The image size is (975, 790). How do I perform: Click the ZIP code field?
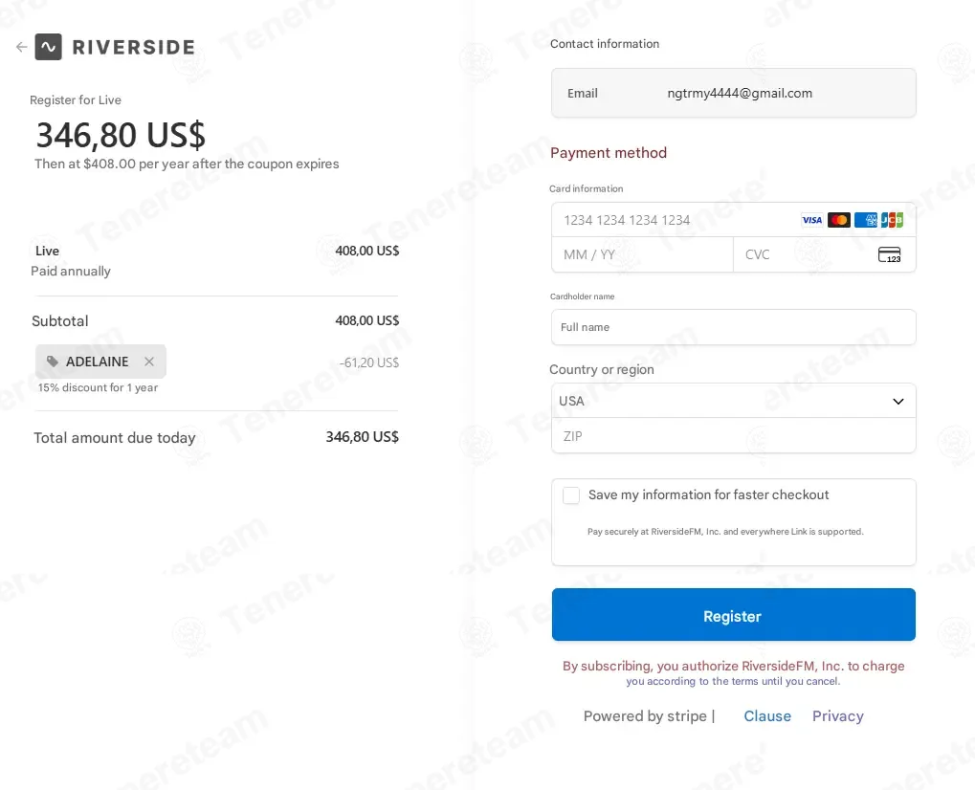click(x=733, y=436)
